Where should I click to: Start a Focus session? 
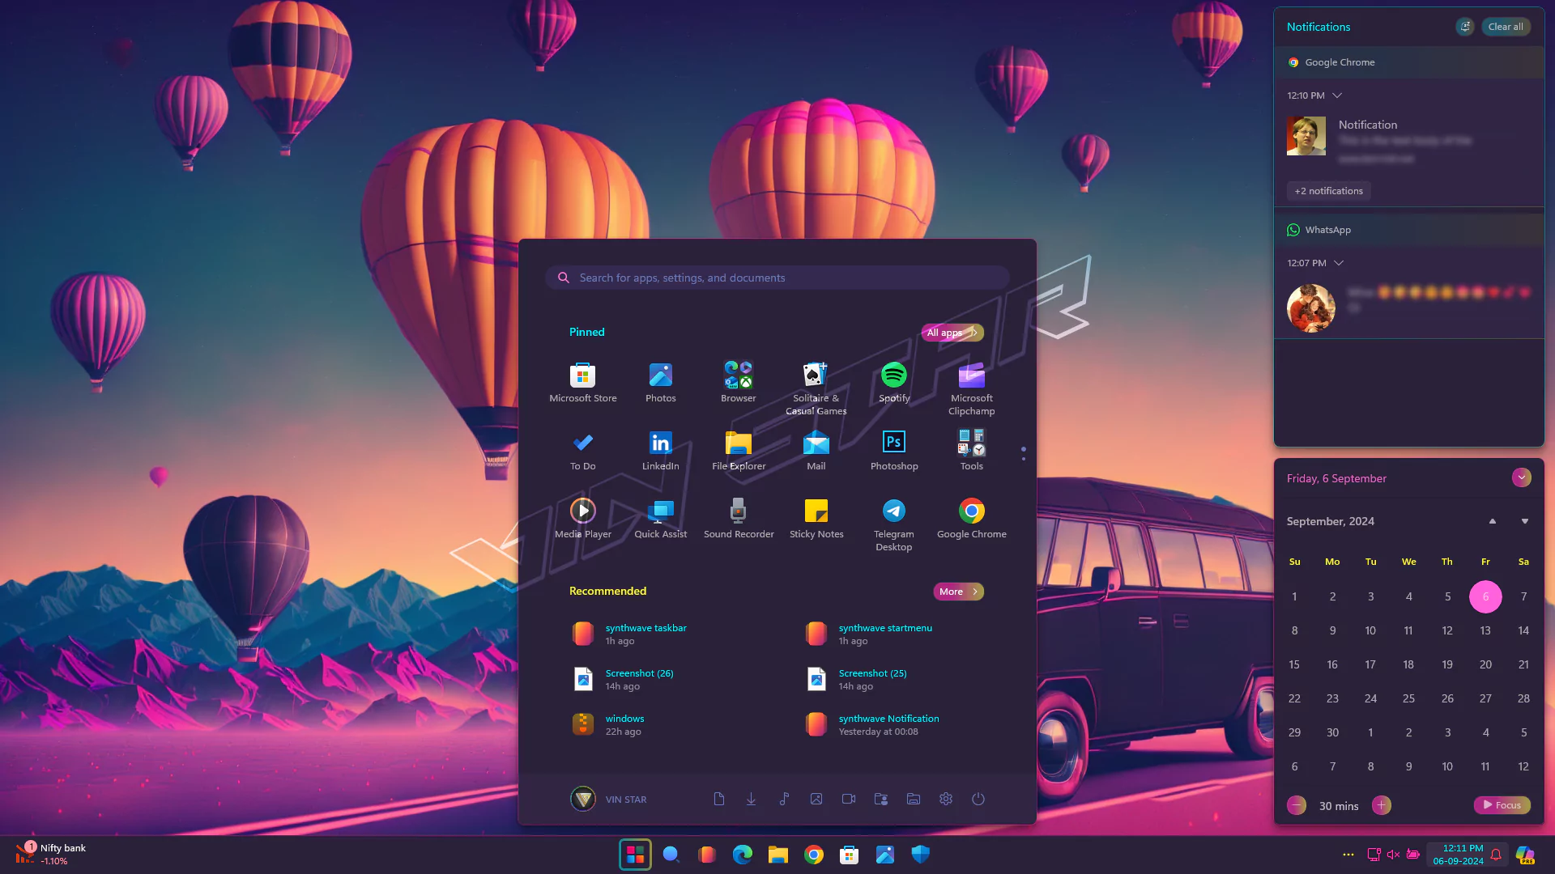[1502, 804]
